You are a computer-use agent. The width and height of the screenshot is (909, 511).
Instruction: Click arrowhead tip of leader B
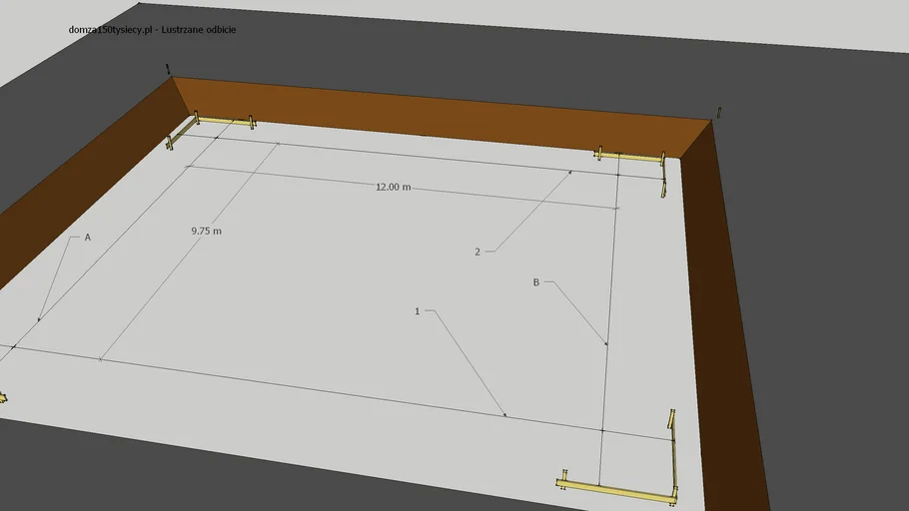click(x=606, y=345)
